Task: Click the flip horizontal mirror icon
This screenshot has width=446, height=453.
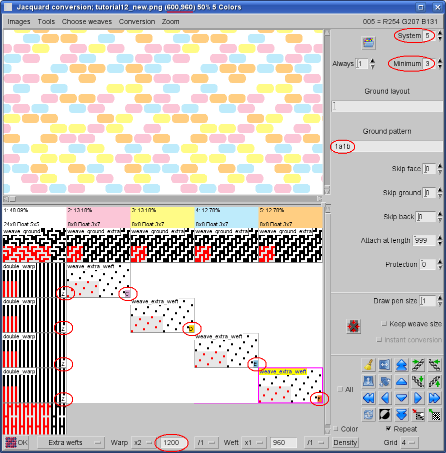Action: [384, 365]
